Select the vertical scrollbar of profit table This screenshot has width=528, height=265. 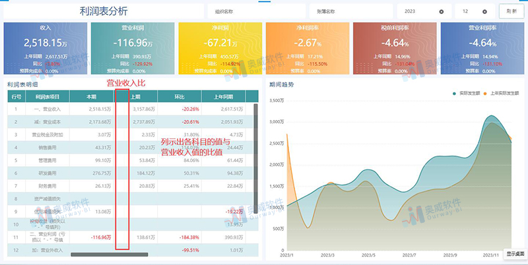coord(255,158)
